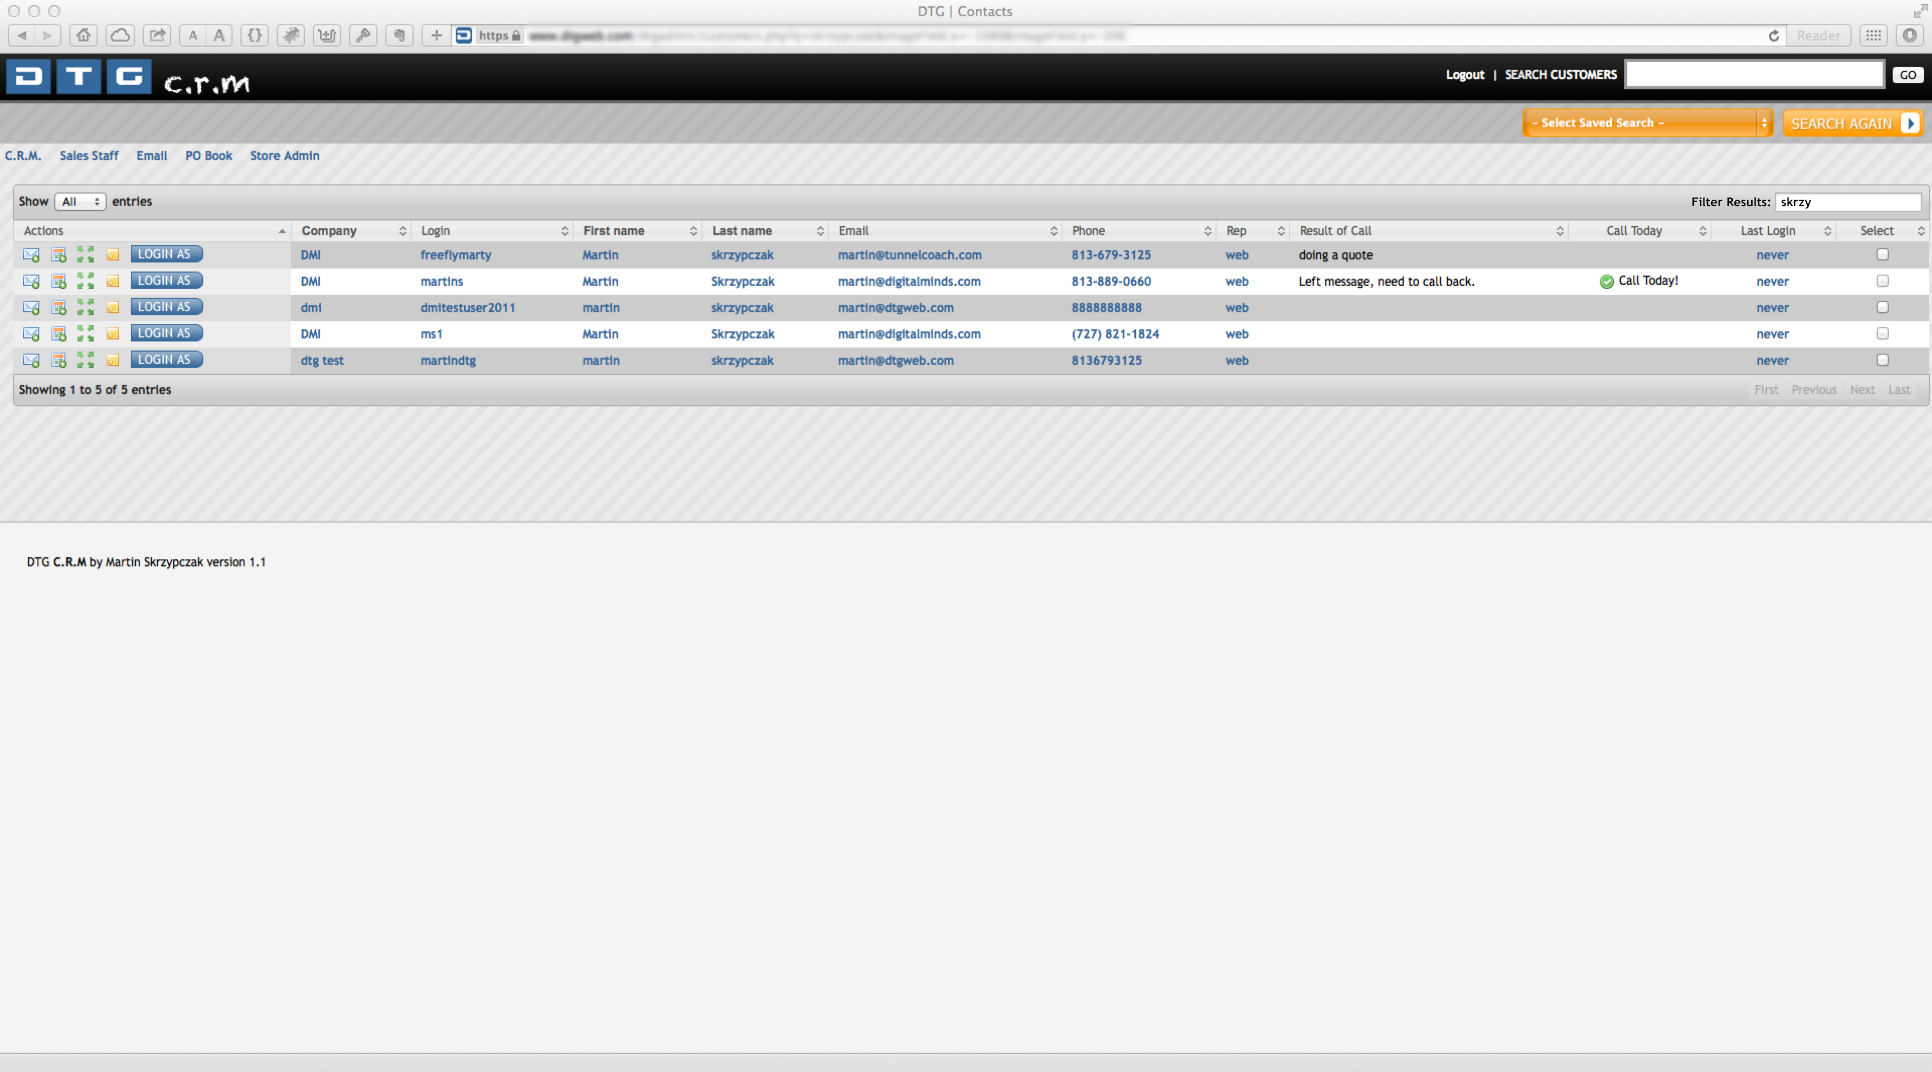Screen dimensions: 1932x1072
Task: Open yellow note icon in martins row
Action: pos(113,281)
